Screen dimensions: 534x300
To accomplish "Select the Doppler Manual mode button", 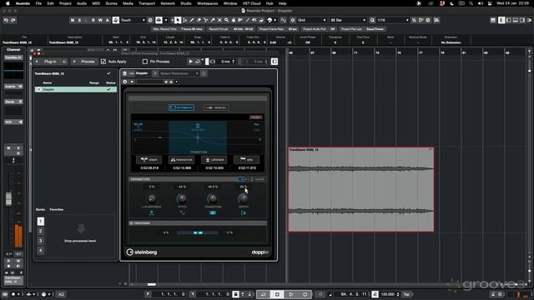I will pyautogui.click(x=216, y=107).
